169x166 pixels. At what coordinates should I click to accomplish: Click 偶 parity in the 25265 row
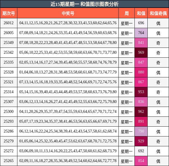158,161
